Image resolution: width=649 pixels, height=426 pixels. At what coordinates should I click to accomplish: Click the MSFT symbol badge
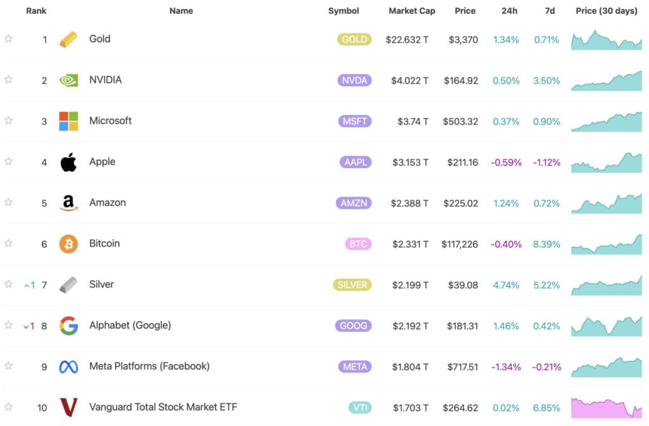click(x=355, y=121)
